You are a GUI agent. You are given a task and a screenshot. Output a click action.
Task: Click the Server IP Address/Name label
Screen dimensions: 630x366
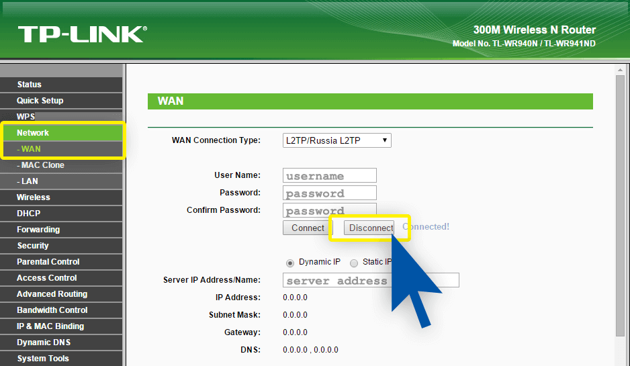(212, 280)
